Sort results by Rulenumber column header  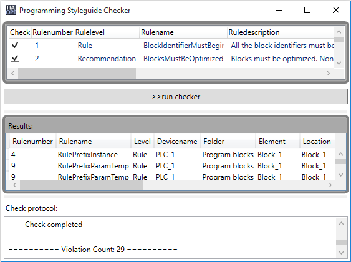click(x=32, y=142)
